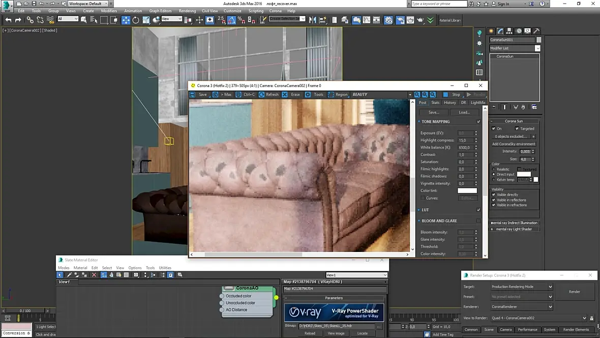Toggle the Tone Mapping checkbox

[478, 122]
